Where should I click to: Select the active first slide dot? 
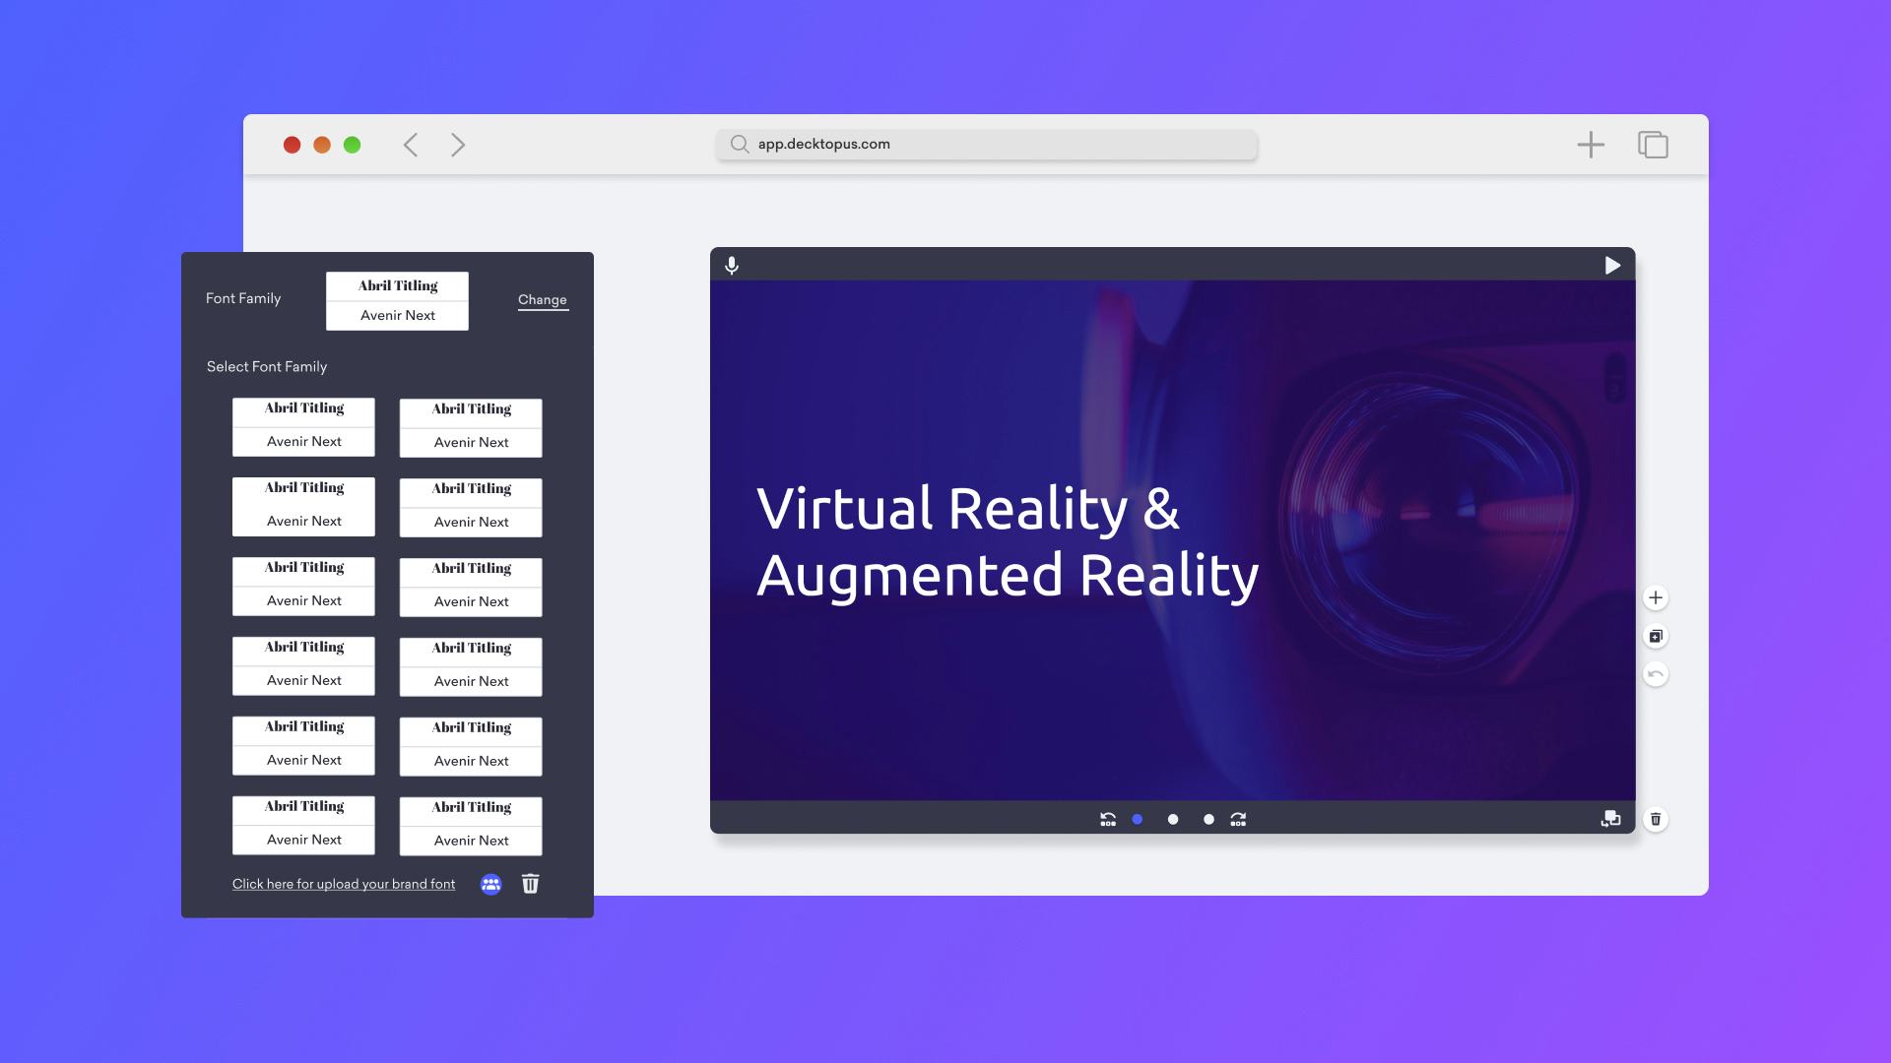pyautogui.click(x=1137, y=818)
